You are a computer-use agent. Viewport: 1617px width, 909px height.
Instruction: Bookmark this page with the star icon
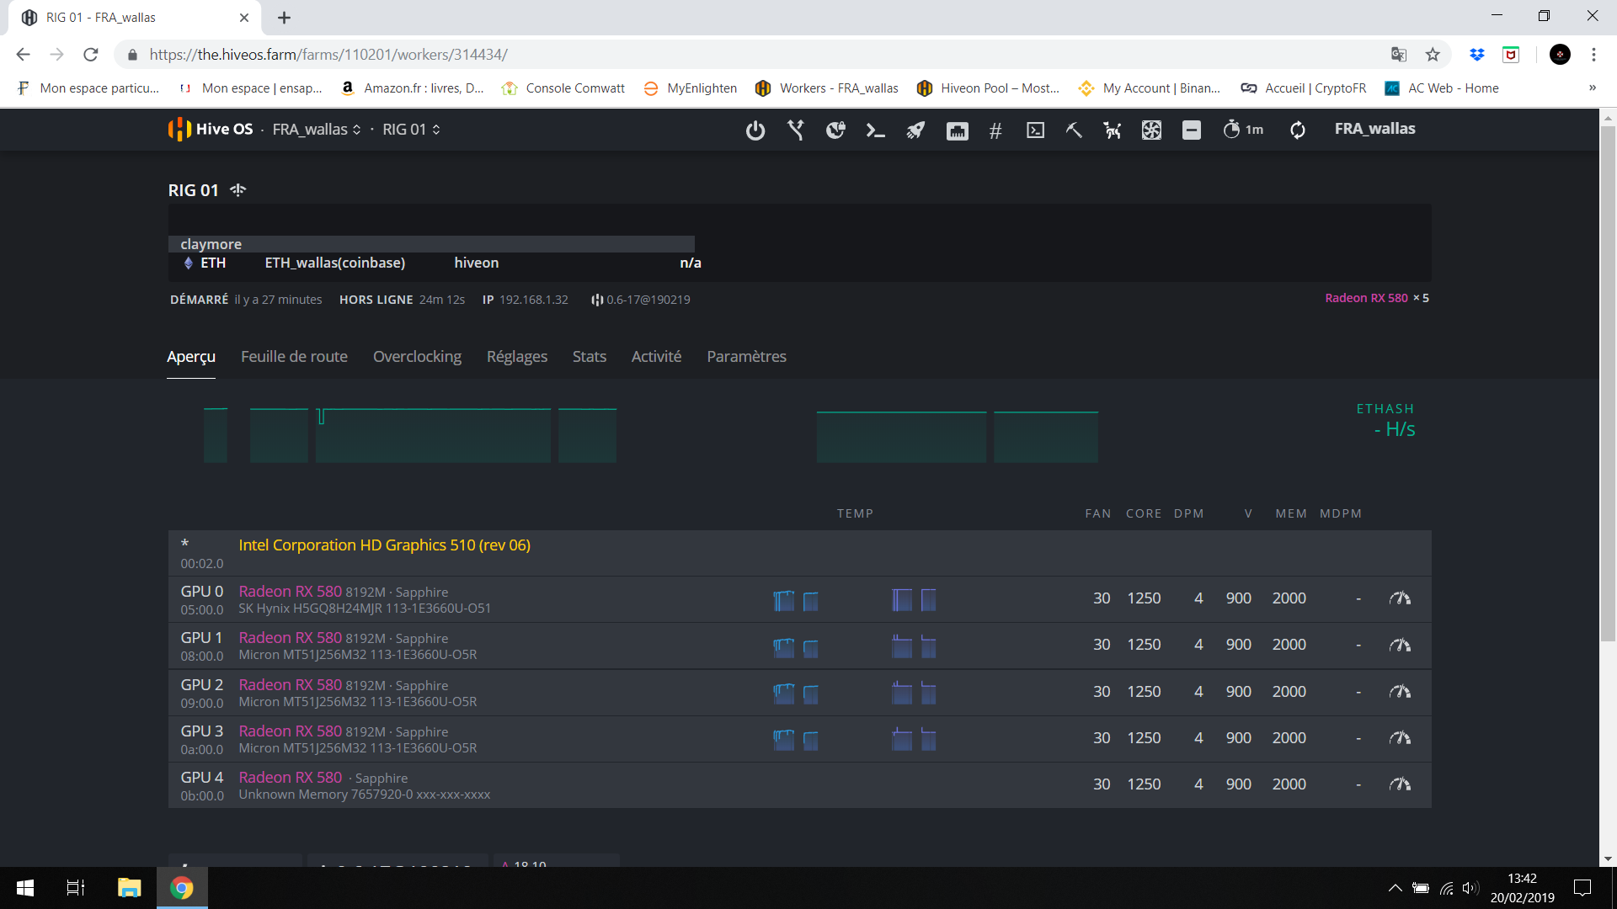click(1433, 55)
